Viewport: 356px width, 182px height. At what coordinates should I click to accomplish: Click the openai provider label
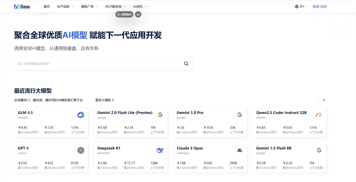pos(22,153)
